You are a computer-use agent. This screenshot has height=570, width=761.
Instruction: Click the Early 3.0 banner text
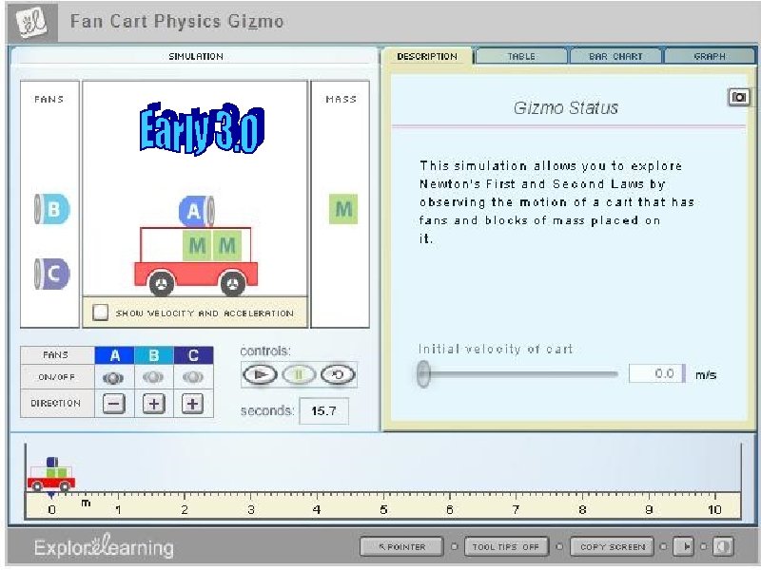[202, 128]
